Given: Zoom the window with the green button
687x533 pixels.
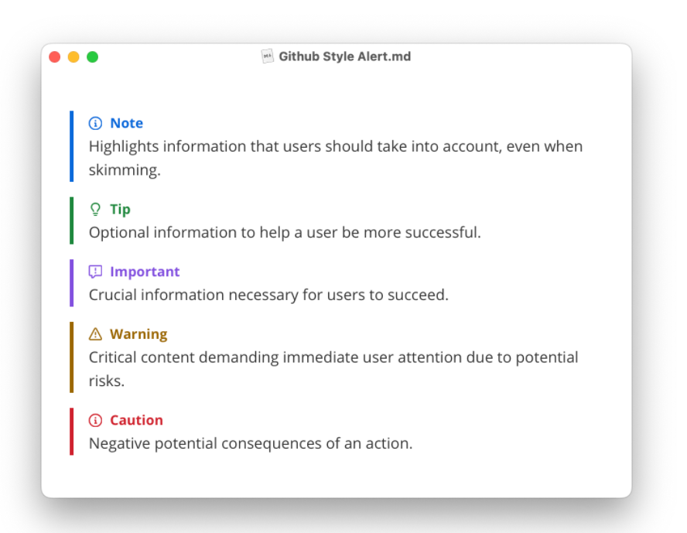Looking at the screenshot, I should coord(92,57).
